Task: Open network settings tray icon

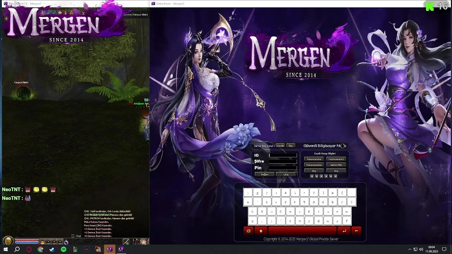Action: pyautogui.click(x=415, y=249)
